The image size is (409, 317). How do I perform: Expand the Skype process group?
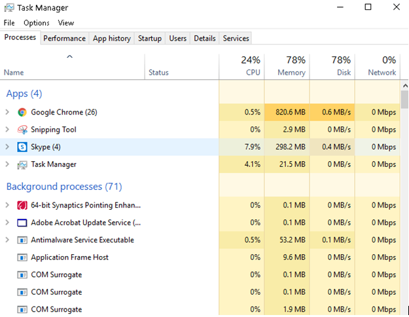(7, 147)
